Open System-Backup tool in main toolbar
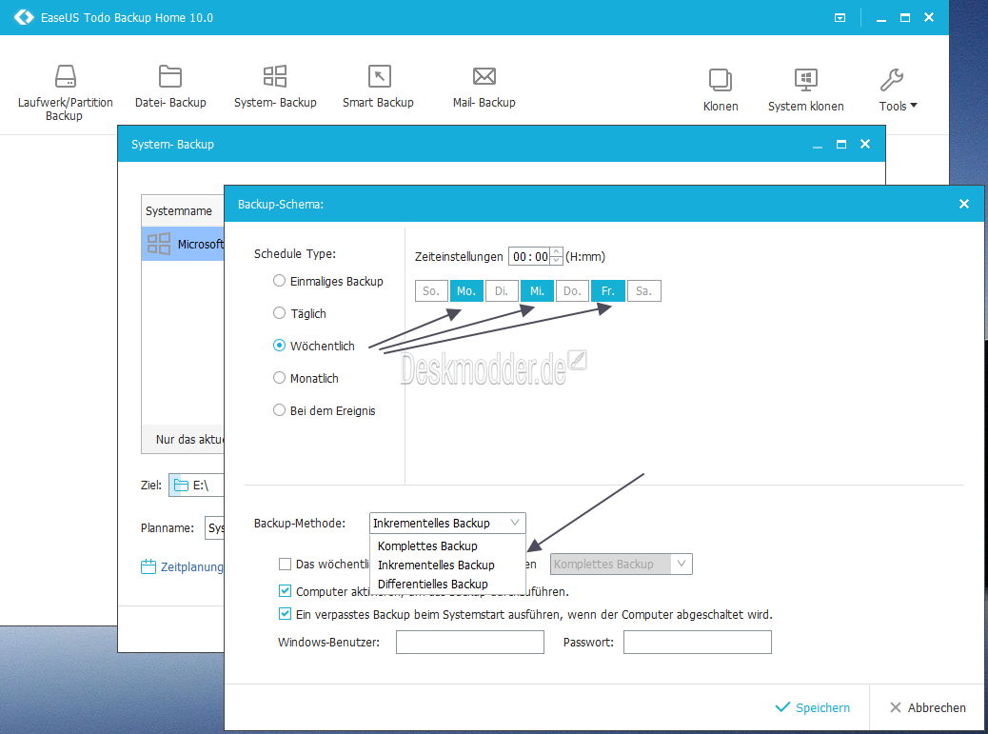Viewport: 988px width, 734px height. [275, 87]
